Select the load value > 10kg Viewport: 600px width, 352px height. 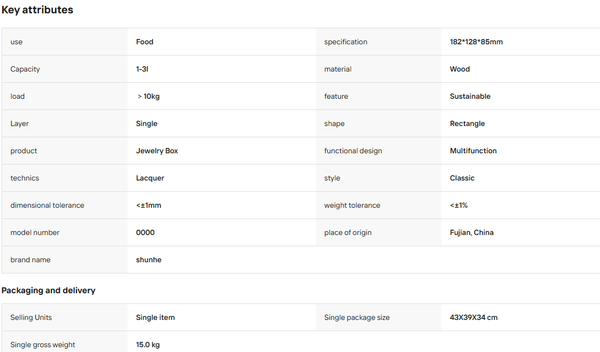pyautogui.click(x=148, y=96)
